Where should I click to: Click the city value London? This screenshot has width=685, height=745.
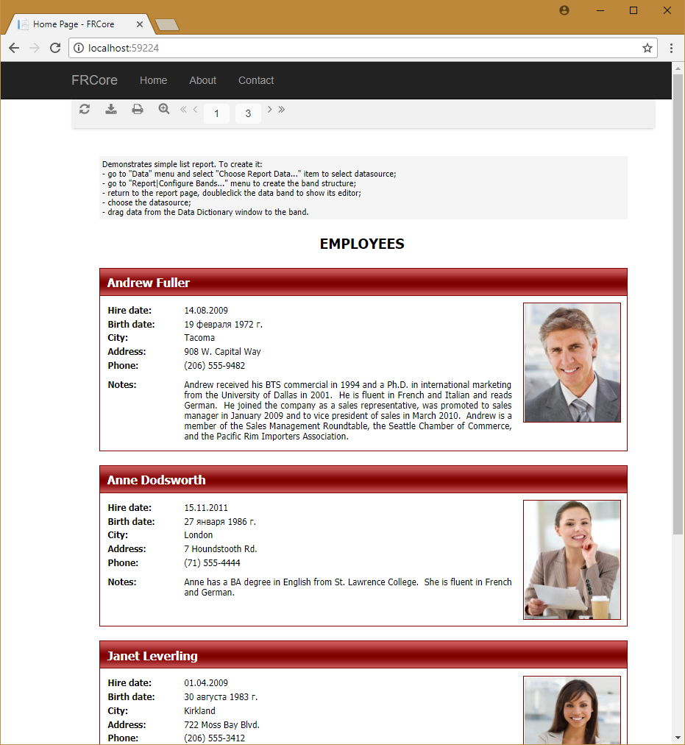[199, 535]
